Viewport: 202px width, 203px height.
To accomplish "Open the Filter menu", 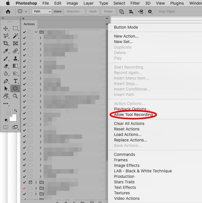I will [x=135, y=3].
